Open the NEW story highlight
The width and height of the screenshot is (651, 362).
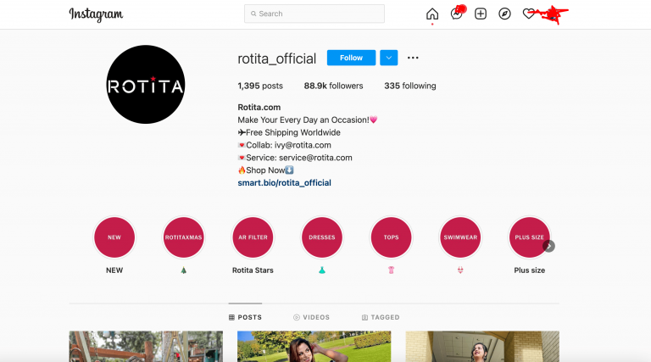tap(114, 237)
